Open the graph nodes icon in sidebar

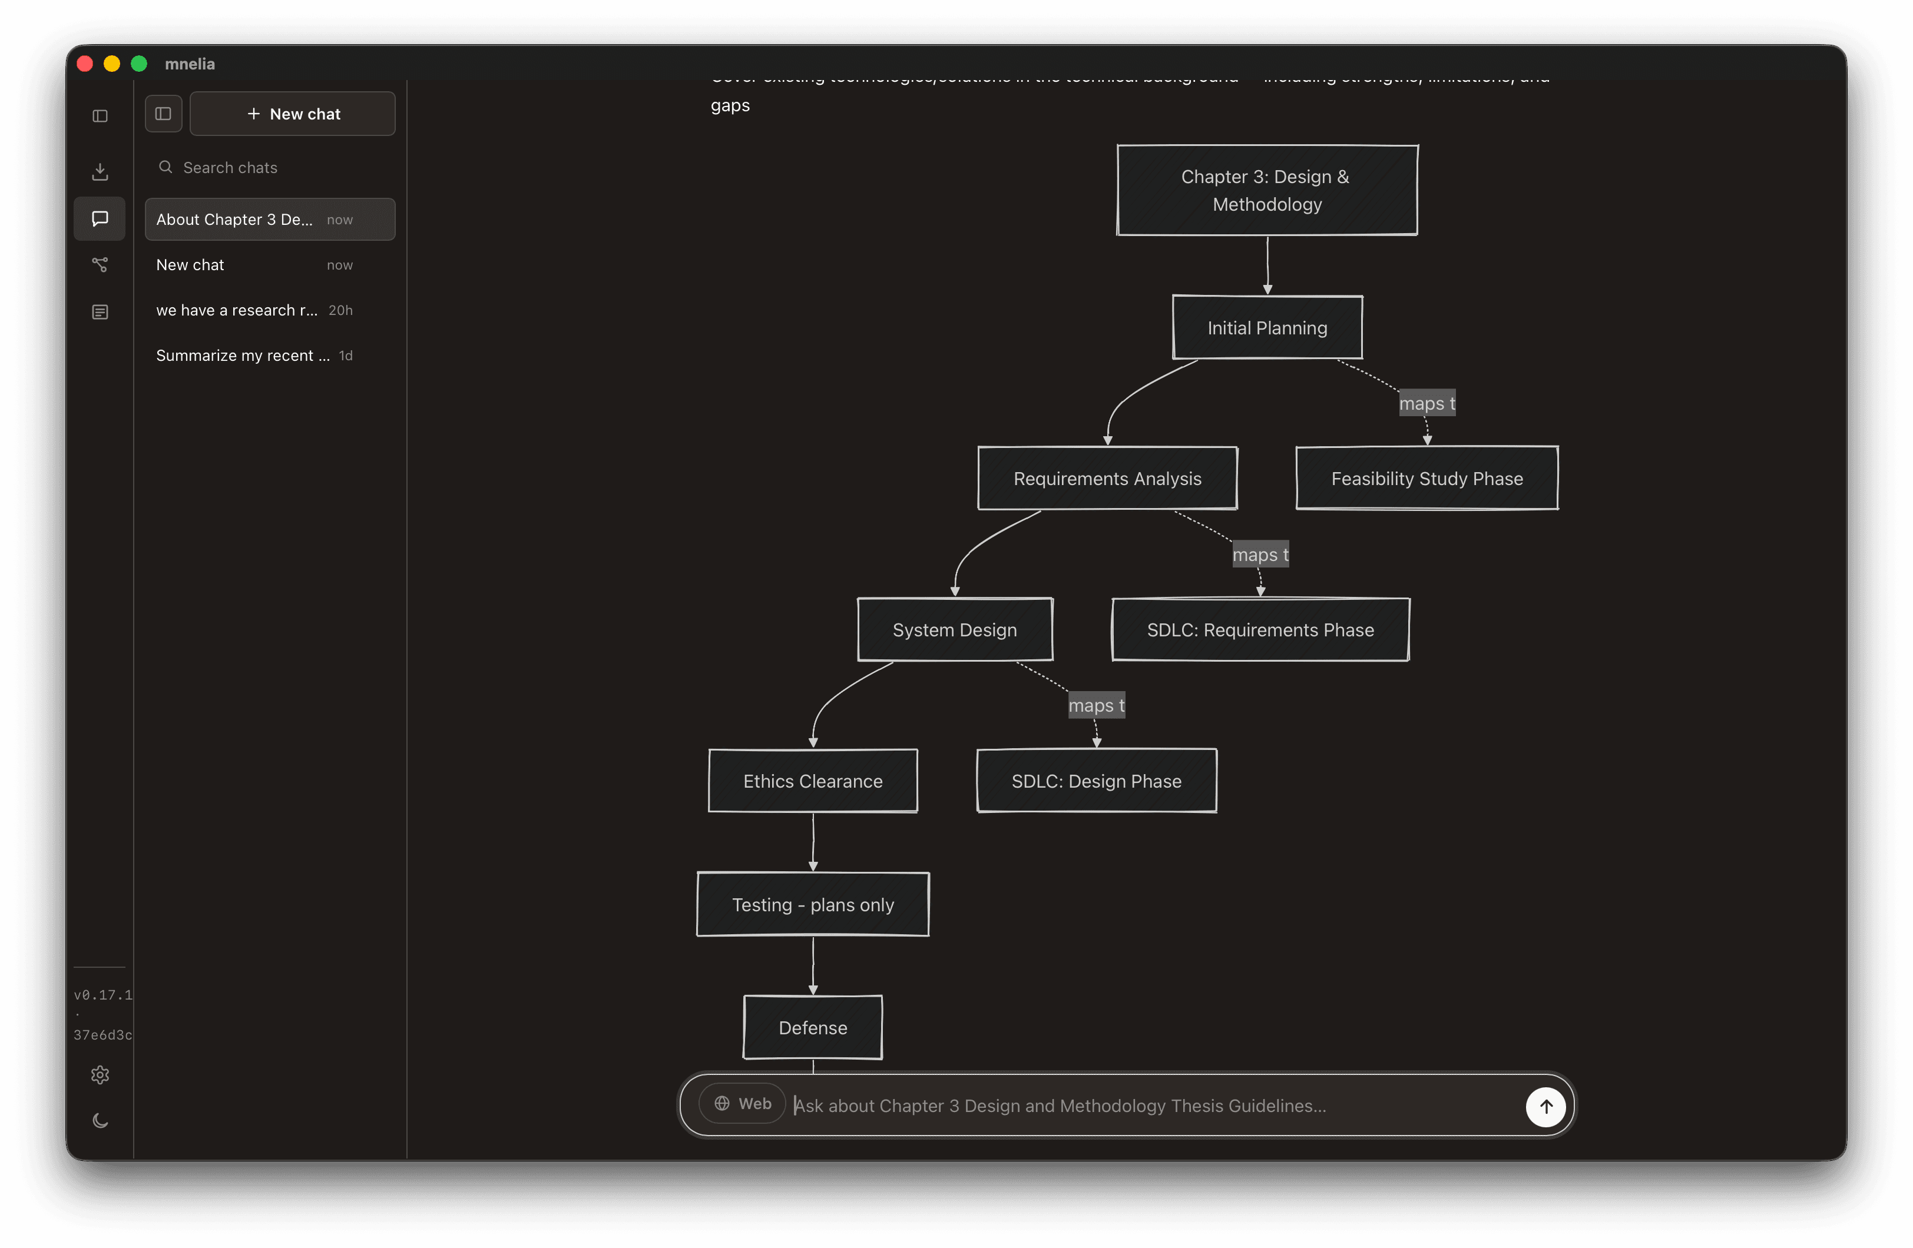click(100, 264)
